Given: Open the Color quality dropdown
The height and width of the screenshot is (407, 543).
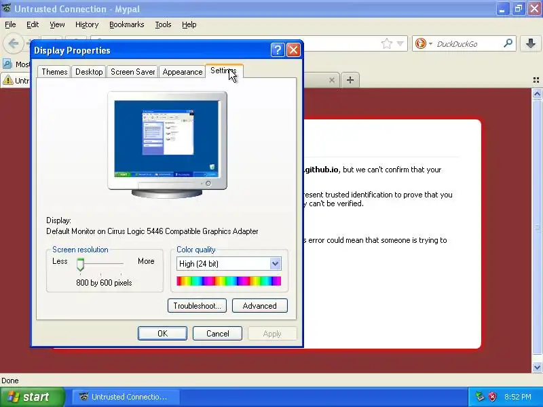Looking at the screenshot, I should pyautogui.click(x=276, y=264).
